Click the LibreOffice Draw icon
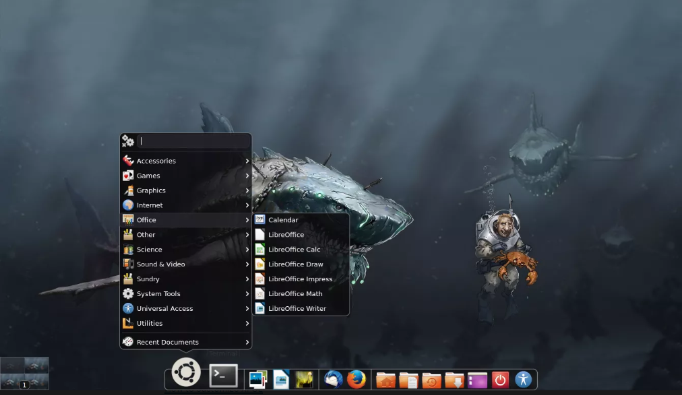The width and height of the screenshot is (682, 395). [x=259, y=264]
